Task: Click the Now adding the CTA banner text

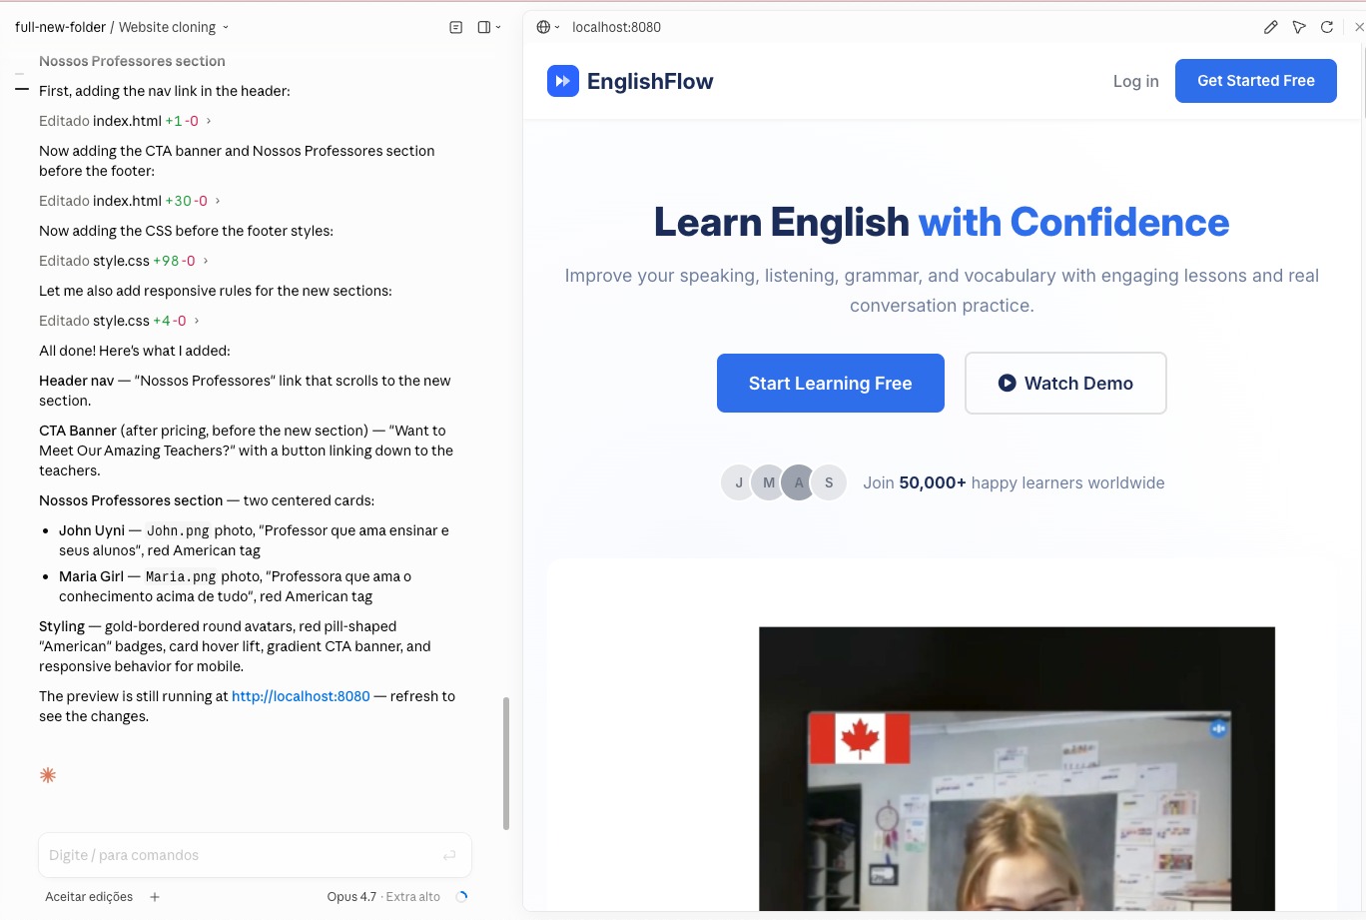Action: coord(237,161)
